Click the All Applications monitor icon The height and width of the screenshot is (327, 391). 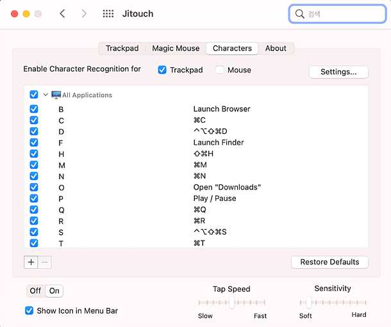click(x=56, y=95)
